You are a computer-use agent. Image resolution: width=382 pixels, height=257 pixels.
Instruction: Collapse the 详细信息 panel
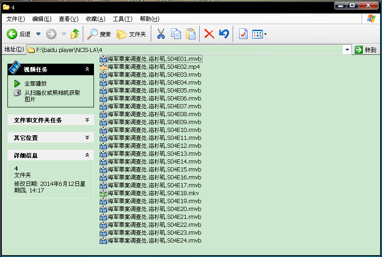coord(87,155)
